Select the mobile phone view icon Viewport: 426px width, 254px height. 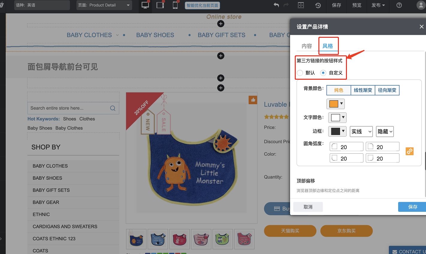click(x=175, y=5)
